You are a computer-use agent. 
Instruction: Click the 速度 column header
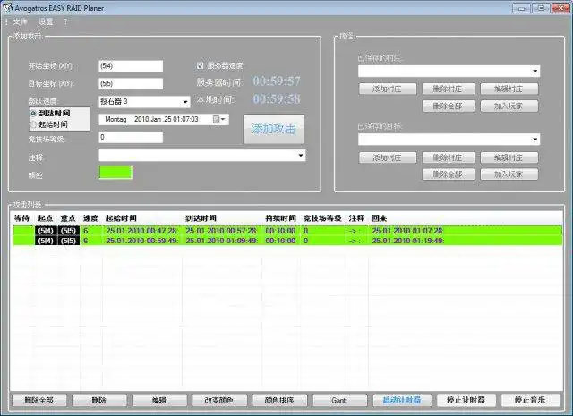click(90, 218)
